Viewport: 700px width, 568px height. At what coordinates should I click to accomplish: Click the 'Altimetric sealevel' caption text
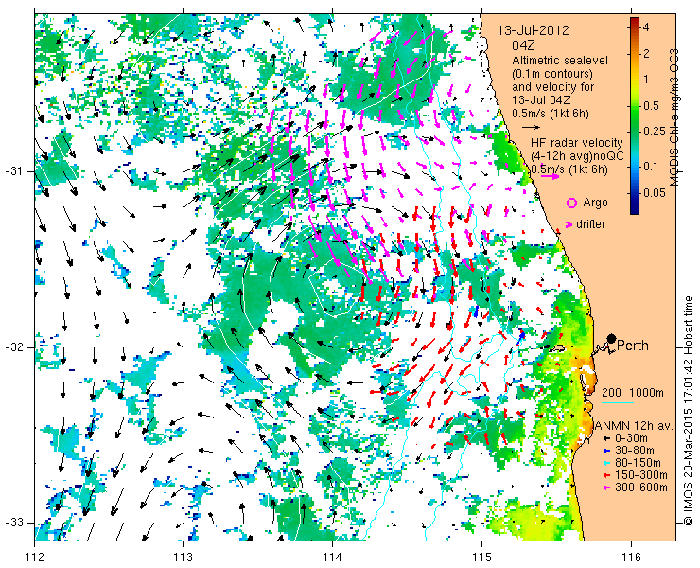pyautogui.click(x=560, y=60)
